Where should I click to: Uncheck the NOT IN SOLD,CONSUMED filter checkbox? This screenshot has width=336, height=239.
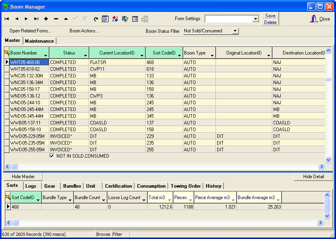[52, 156]
